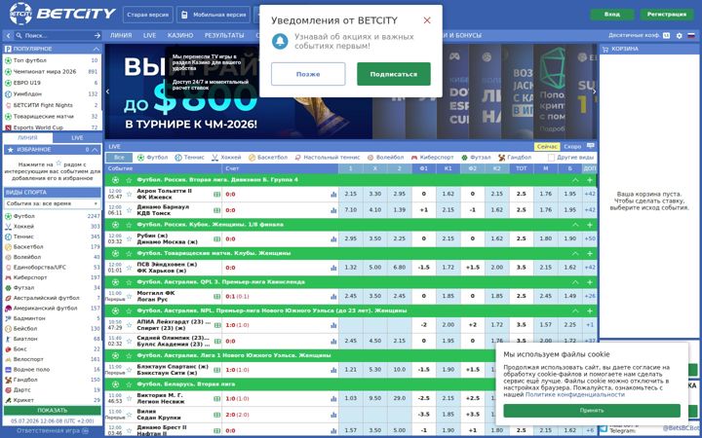This screenshot has height=438, width=702.
Task: Click the BETCITY logo
Action: tap(62, 14)
